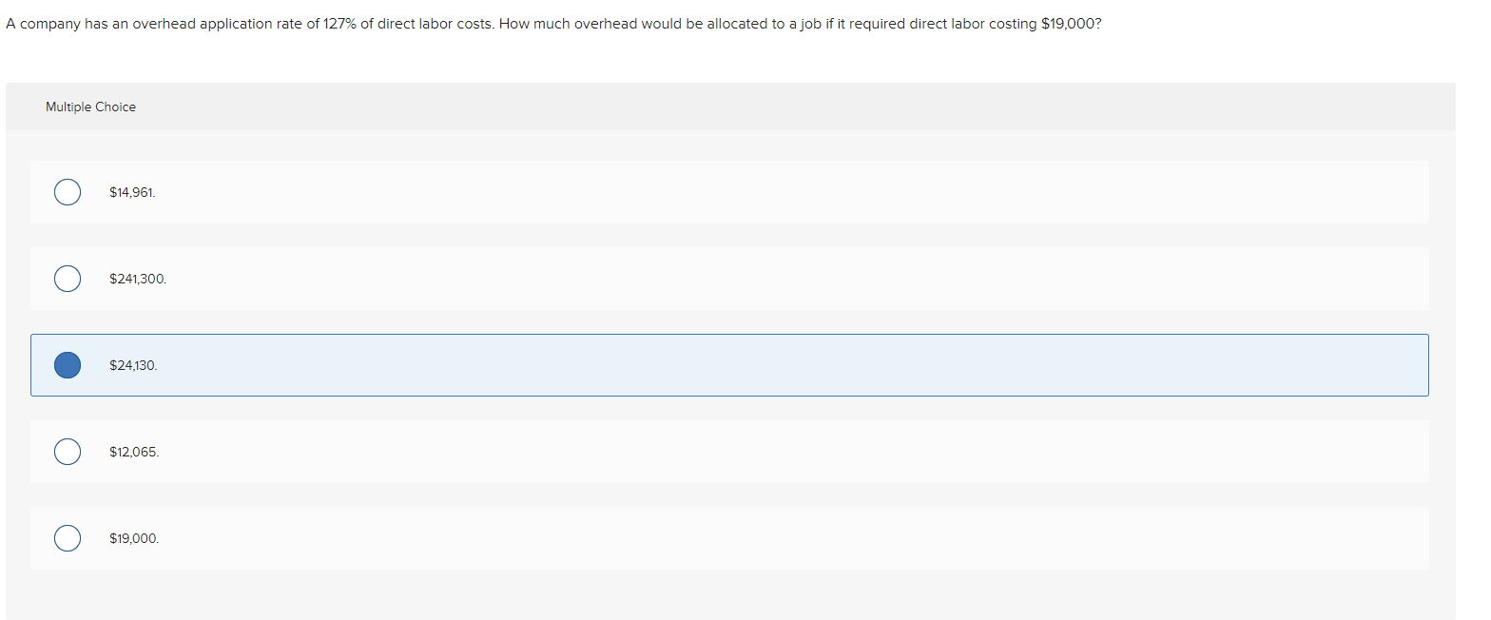Click the first answer row in the list
This screenshot has height=620, width=1491.
[380, 191]
